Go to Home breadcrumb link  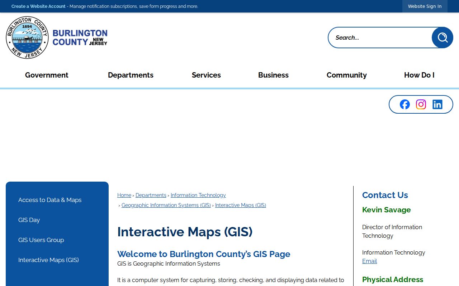click(124, 195)
